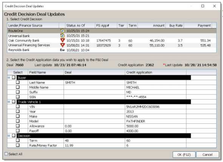Viewport: 223px width, 162px height.
Task: Collapse the Decision section
Action: click(x=9, y=136)
